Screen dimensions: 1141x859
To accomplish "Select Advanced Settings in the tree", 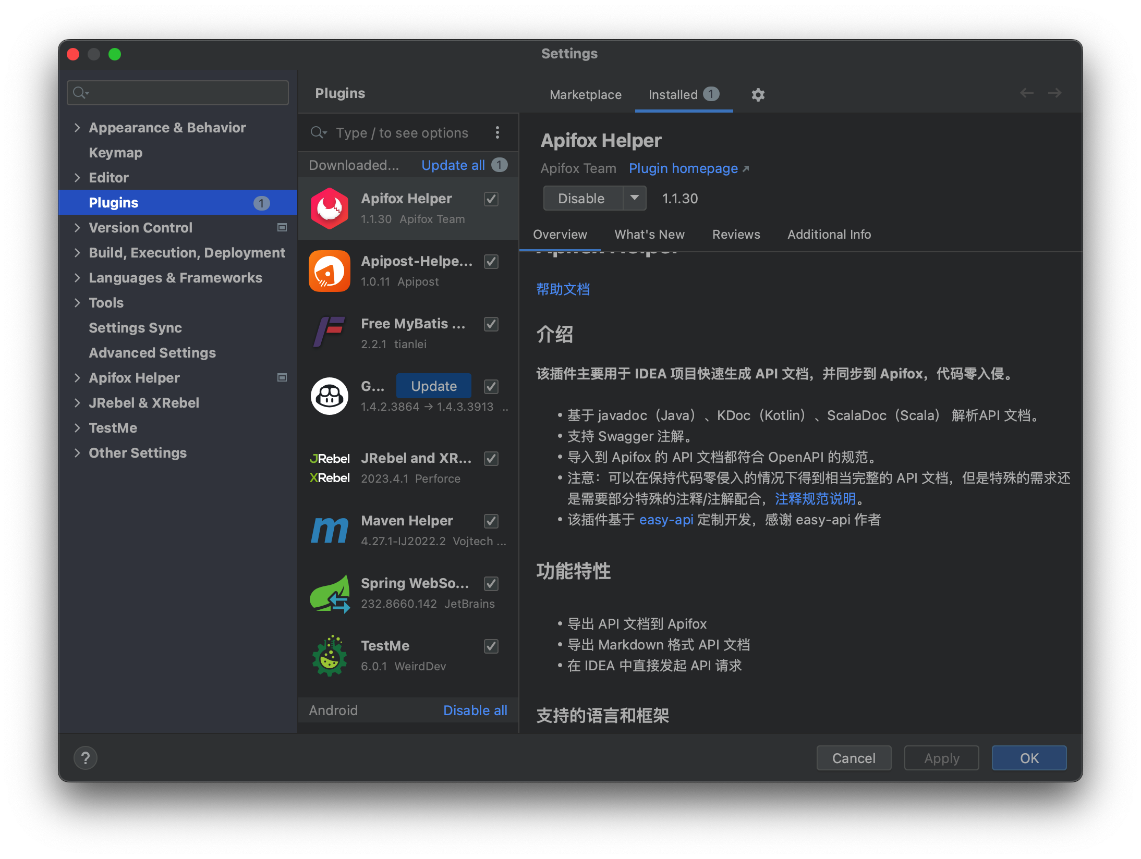I will 152,353.
